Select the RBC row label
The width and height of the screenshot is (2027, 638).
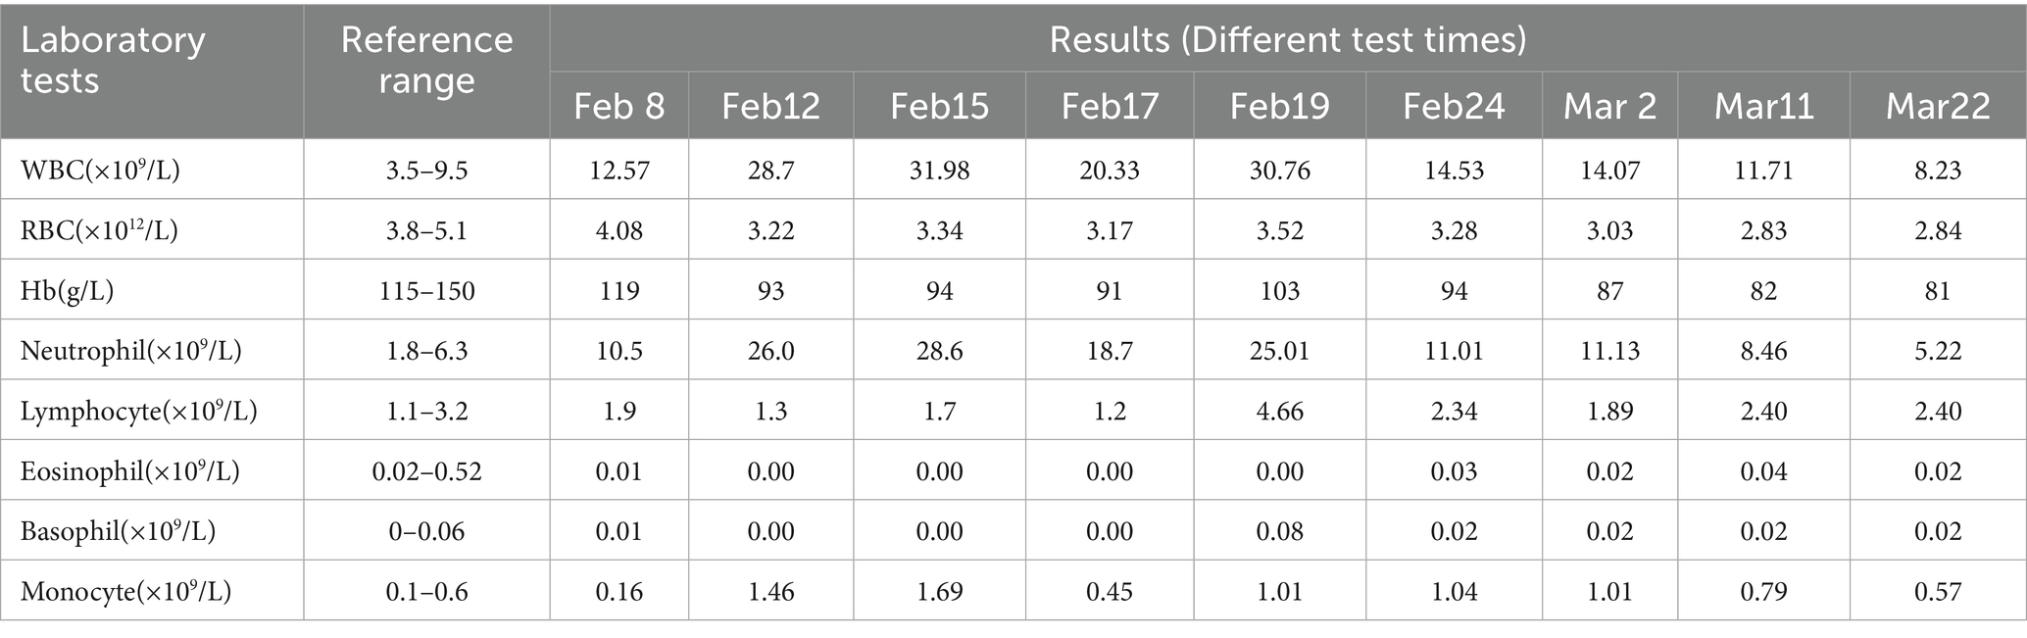(x=99, y=231)
